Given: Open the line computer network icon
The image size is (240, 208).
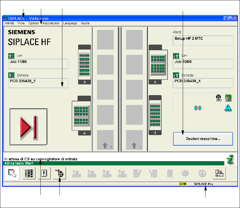Looking at the screenshot, I should (x=219, y=173).
